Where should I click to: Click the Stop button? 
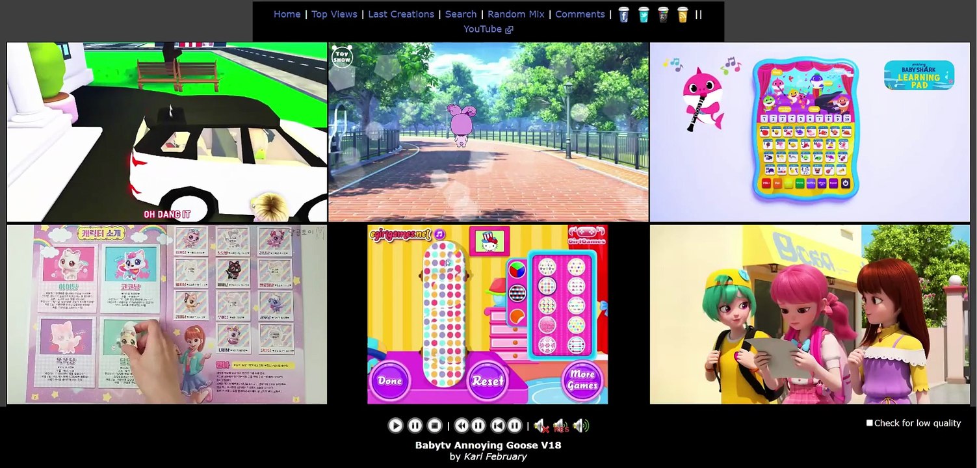[435, 426]
